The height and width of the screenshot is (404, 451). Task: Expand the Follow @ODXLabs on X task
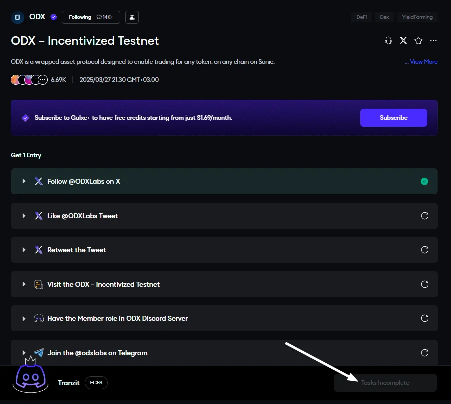[24, 181]
